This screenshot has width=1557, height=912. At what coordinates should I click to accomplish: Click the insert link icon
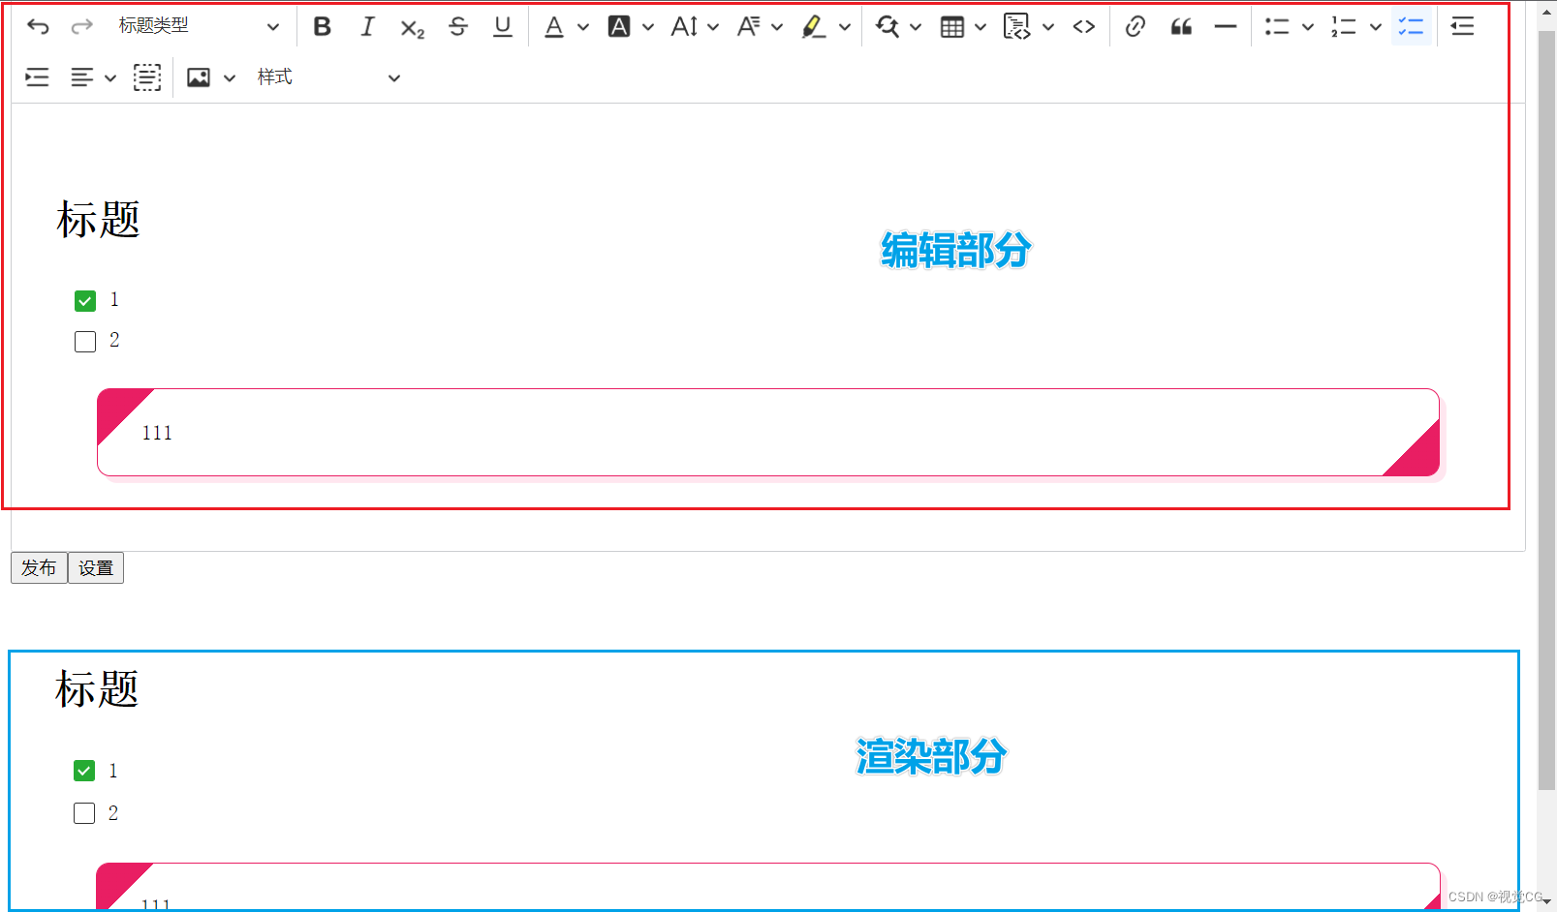click(x=1136, y=26)
